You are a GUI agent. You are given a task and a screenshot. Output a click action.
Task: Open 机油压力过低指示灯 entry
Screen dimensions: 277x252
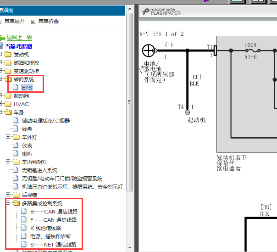72,187
